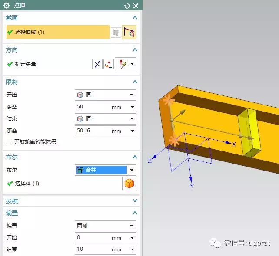Click the blue X axis label

pyautogui.click(x=234, y=144)
